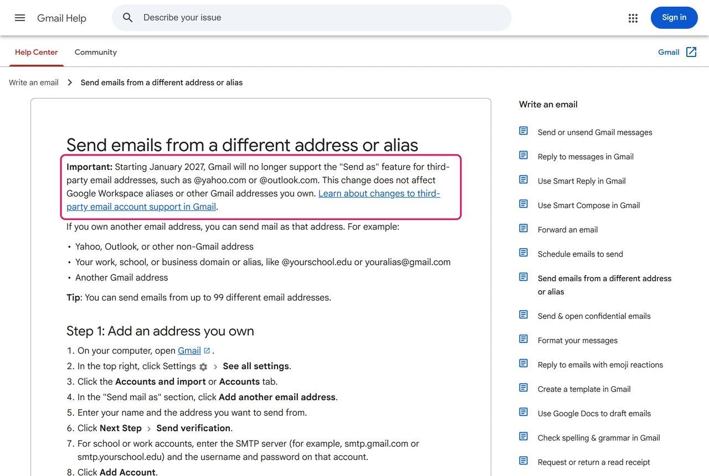Open Send & open confidential emails article
Screen dimensions: 709x476
[x=594, y=316]
